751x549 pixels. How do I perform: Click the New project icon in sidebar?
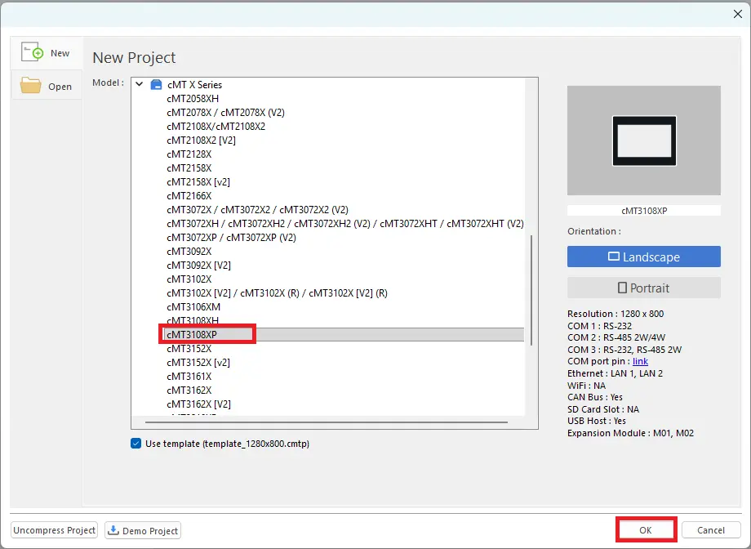[x=32, y=51]
